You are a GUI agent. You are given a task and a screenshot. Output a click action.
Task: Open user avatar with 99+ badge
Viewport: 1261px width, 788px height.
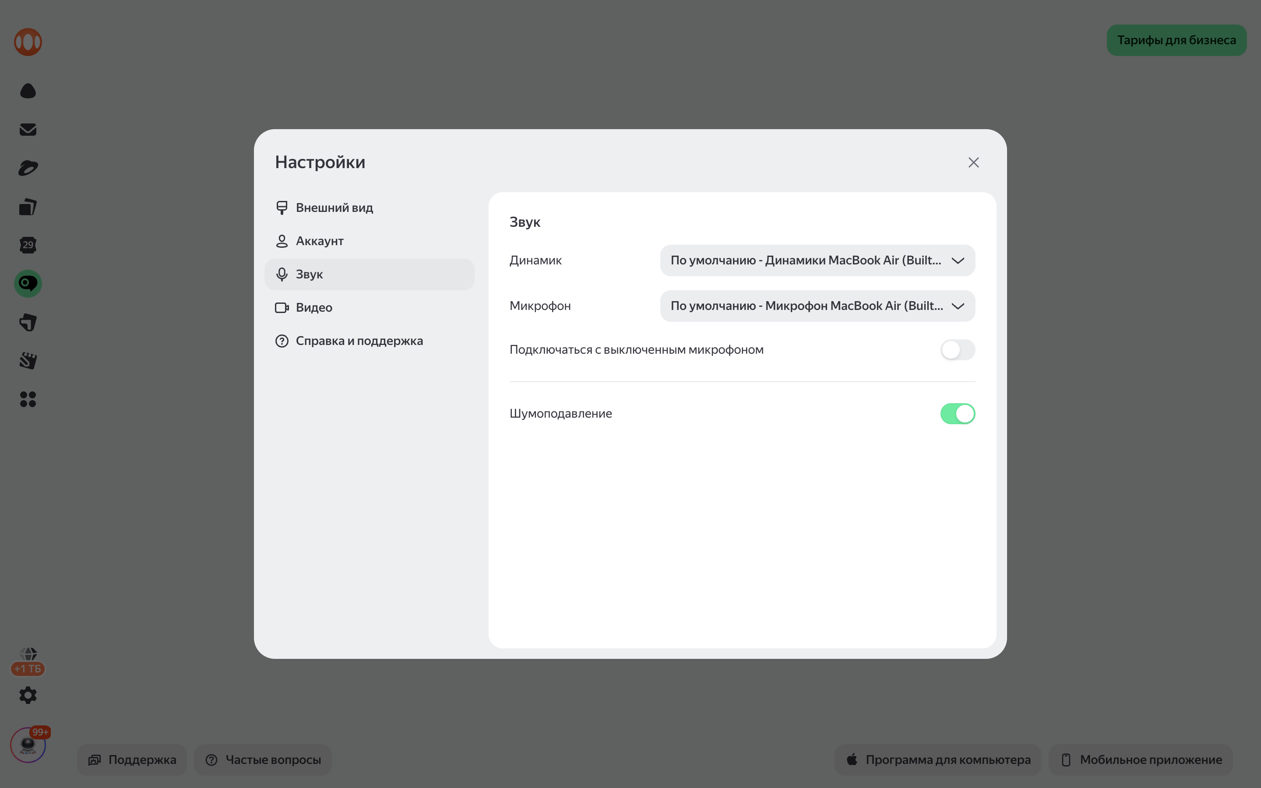pyautogui.click(x=28, y=745)
